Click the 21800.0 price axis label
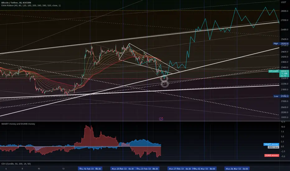The height and width of the screenshot is (171, 290). [284, 90]
